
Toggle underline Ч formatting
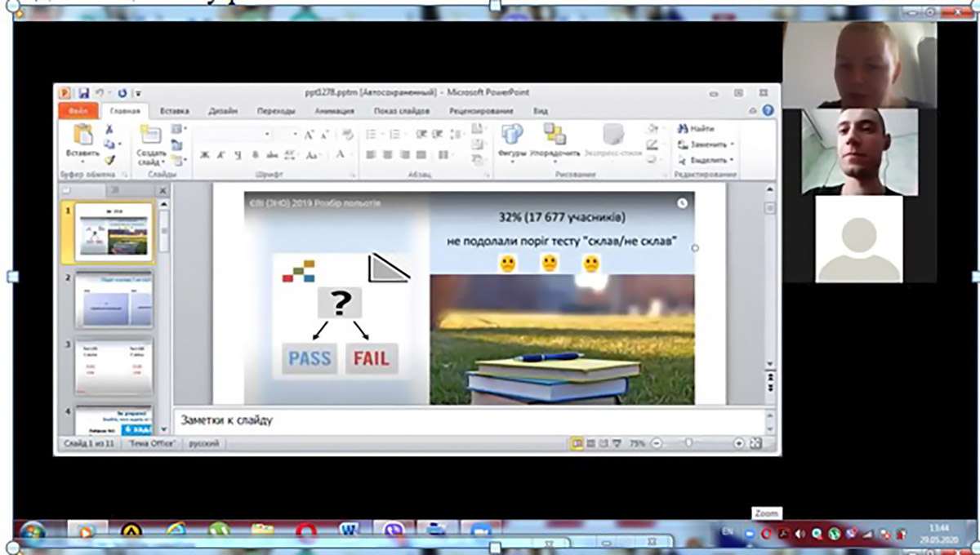(237, 155)
